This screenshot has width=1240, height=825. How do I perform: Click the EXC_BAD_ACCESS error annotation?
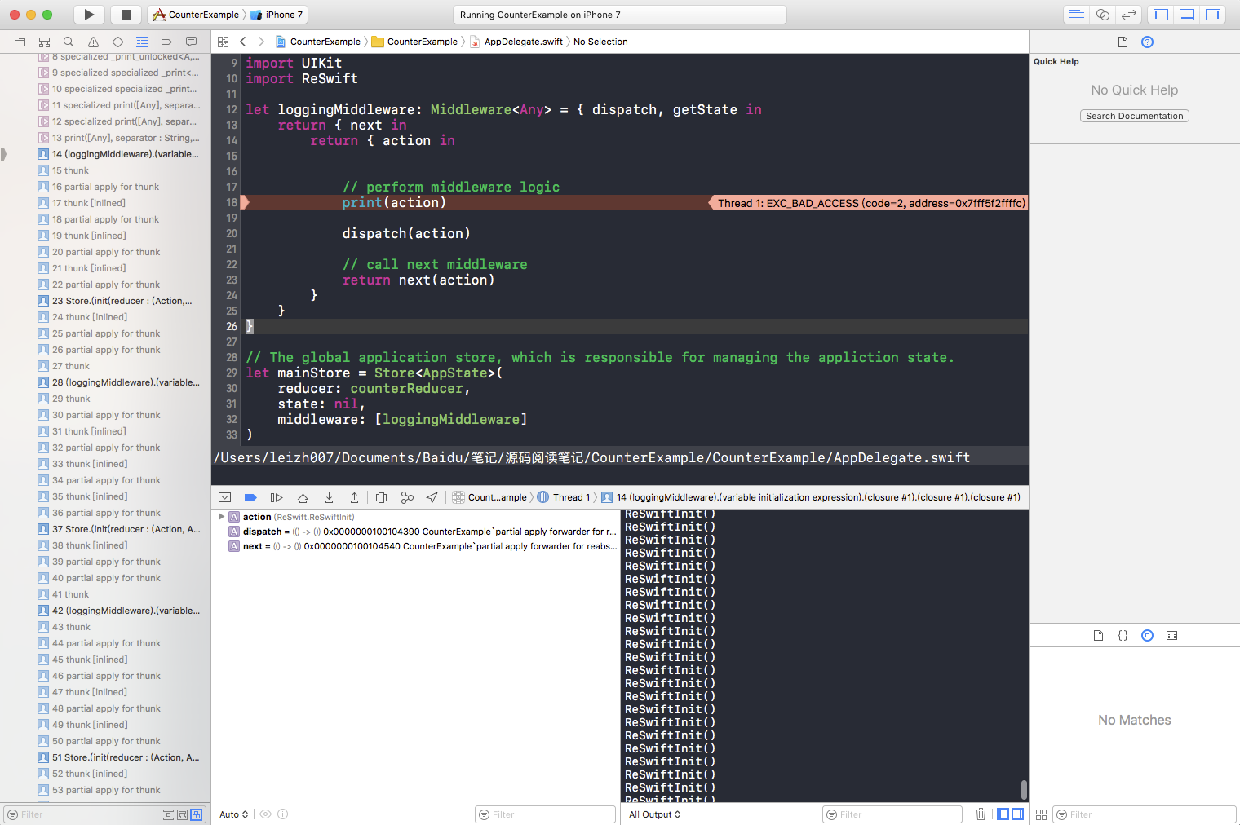869,203
